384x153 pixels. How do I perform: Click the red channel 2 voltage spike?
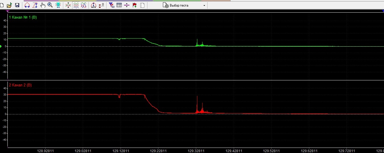pos(197,105)
